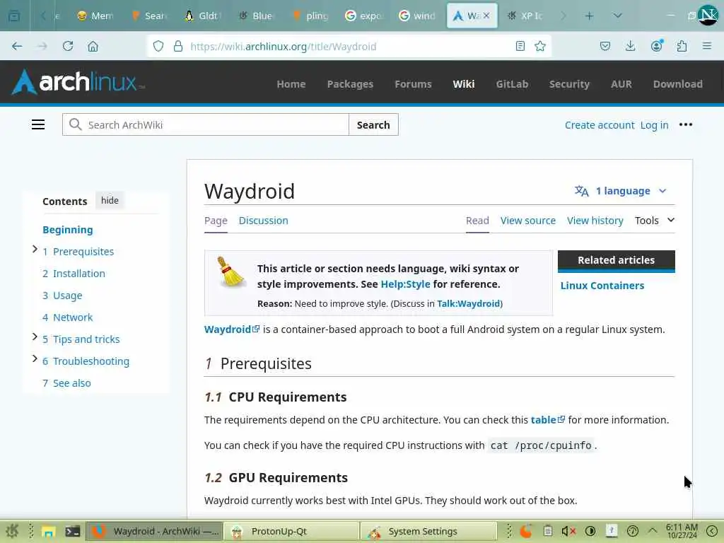Screen dimensions: 724x543
Task: Open ArchWiki sidebar hamburger menu
Action: [38, 124]
